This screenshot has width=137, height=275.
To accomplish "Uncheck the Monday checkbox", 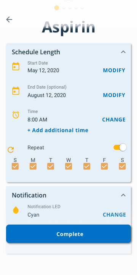I will 33,166.
